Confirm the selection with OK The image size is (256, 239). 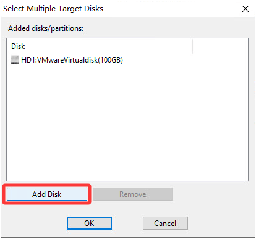(x=89, y=224)
